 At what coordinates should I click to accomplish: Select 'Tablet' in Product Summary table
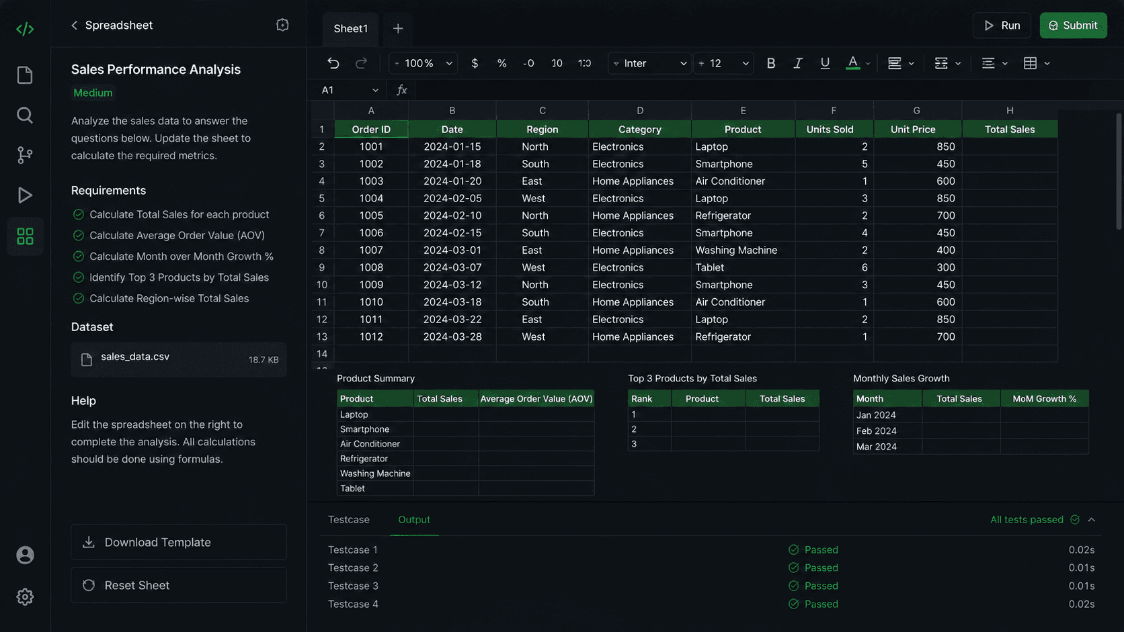(x=375, y=488)
